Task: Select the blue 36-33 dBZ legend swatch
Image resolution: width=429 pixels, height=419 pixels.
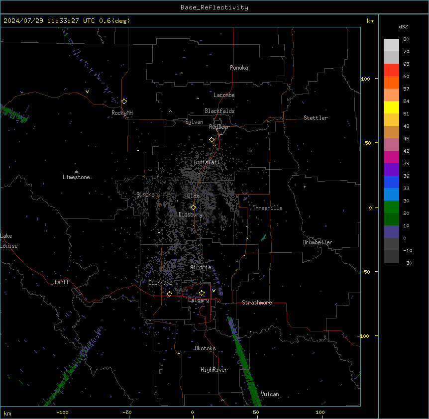Action: [391, 182]
